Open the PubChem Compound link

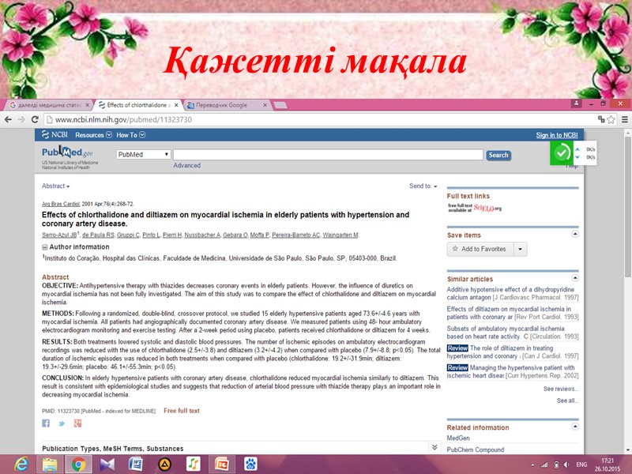[476, 450]
